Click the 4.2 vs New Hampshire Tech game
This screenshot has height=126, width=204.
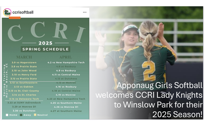coord(66,62)
